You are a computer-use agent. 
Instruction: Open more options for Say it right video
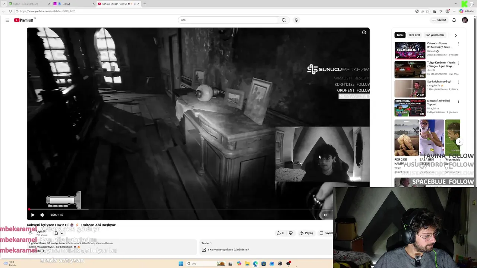click(459, 82)
